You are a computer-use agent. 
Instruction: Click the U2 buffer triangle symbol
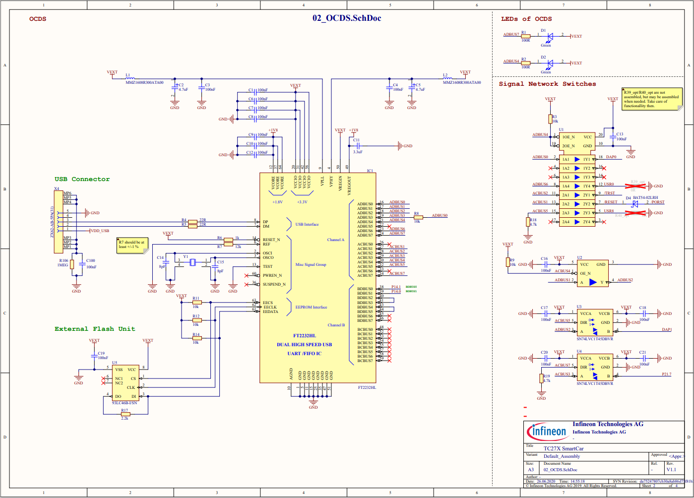tap(592, 282)
